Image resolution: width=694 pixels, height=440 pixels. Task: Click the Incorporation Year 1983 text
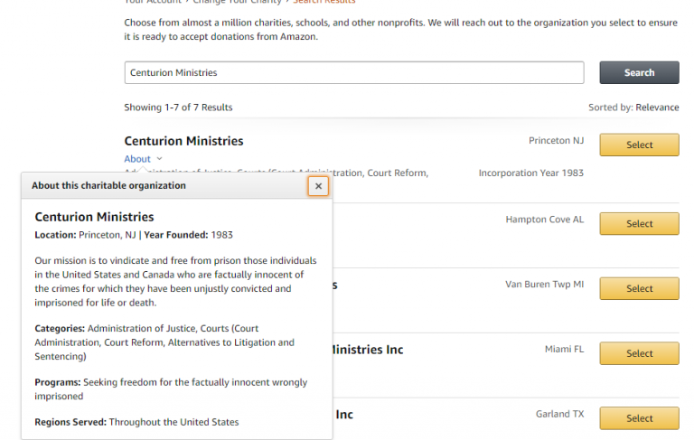point(530,173)
